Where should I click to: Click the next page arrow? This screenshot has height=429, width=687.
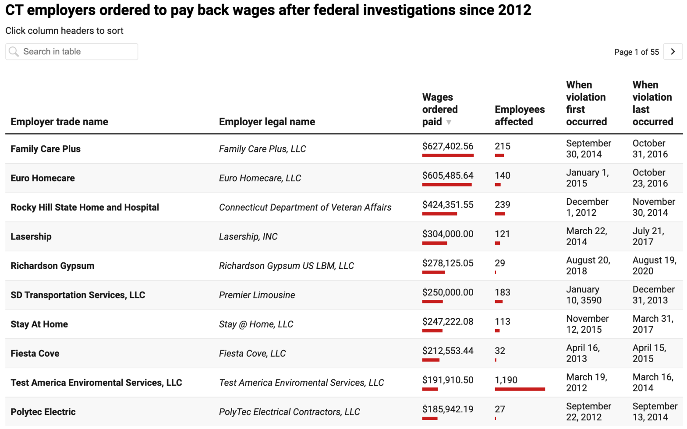[673, 52]
